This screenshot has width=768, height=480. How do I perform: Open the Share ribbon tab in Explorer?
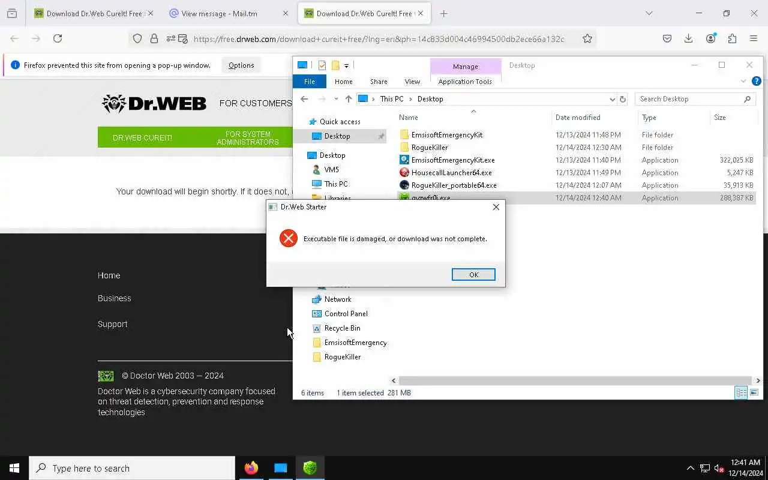(379, 82)
